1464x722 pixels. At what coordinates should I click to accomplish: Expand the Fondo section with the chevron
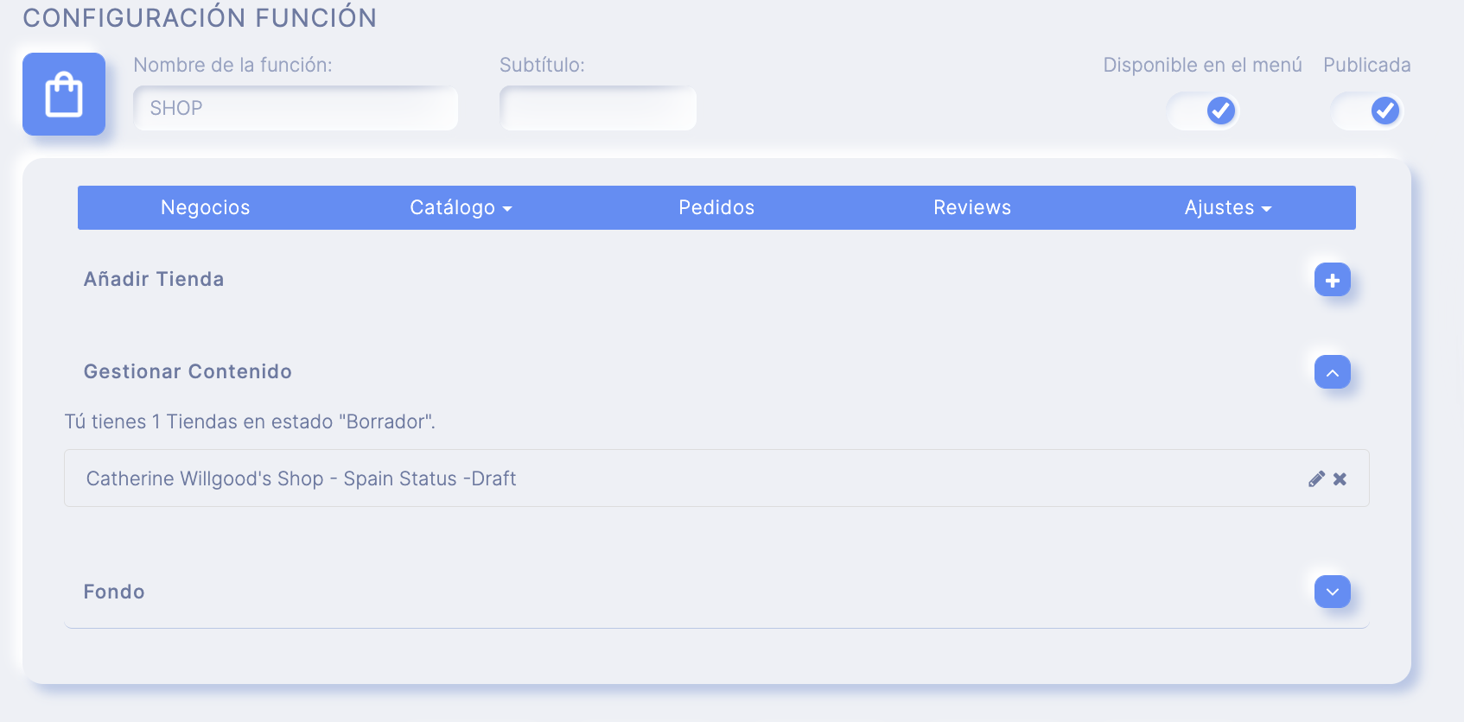(1332, 592)
